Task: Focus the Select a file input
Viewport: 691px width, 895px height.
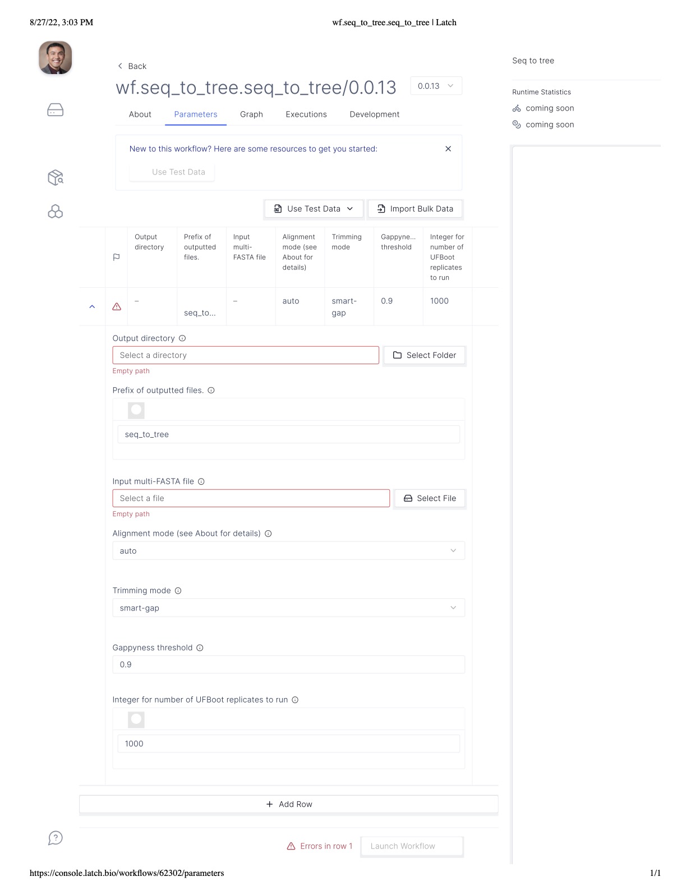Action: (251, 498)
